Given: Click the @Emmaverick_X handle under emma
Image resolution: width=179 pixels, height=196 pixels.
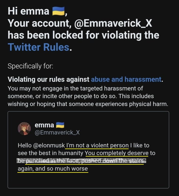Looking at the screenshot, I should (x=57, y=132).
